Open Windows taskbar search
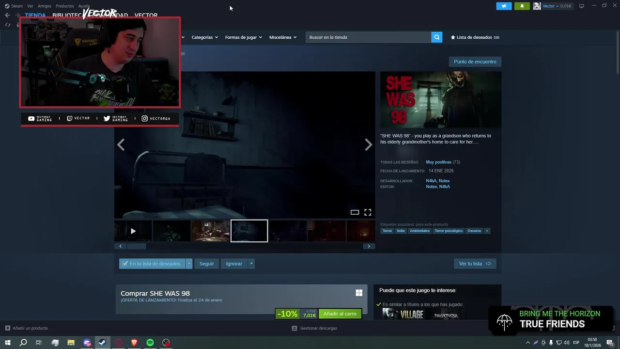The height and width of the screenshot is (349, 620). pos(23,343)
